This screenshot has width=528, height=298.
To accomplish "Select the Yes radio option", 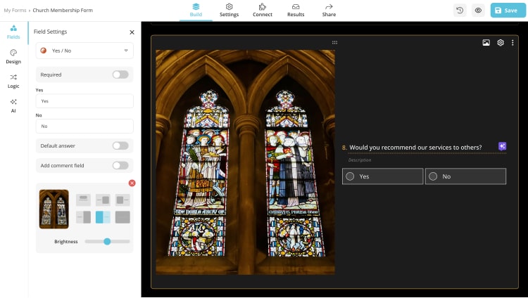I will [x=351, y=176].
